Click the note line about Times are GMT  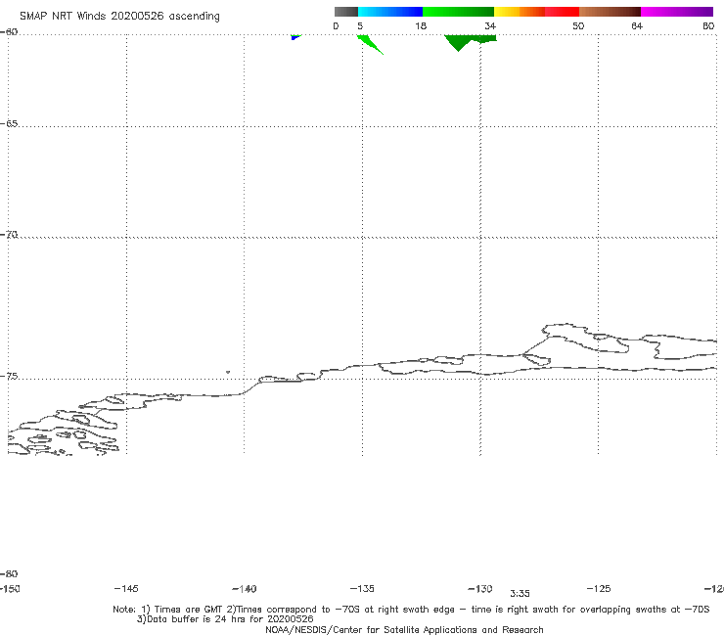[411, 610]
